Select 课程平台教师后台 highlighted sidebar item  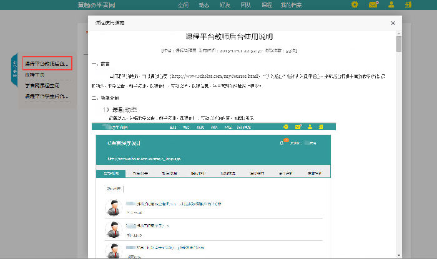click(47, 64)
